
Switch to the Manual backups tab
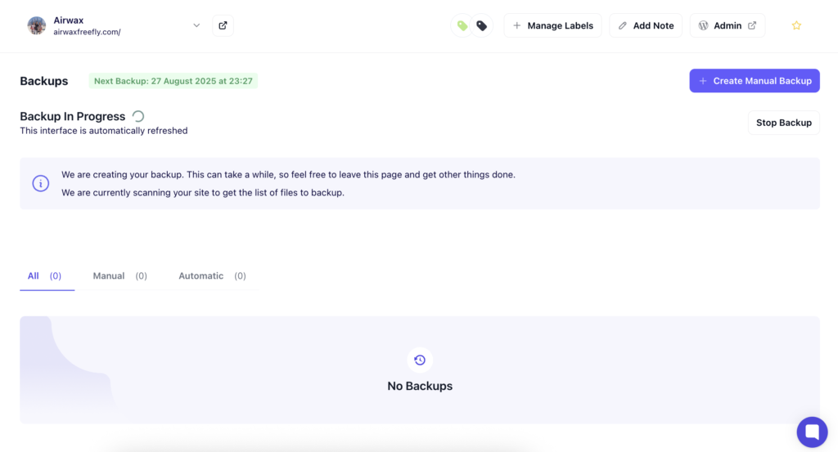(119, 276)
